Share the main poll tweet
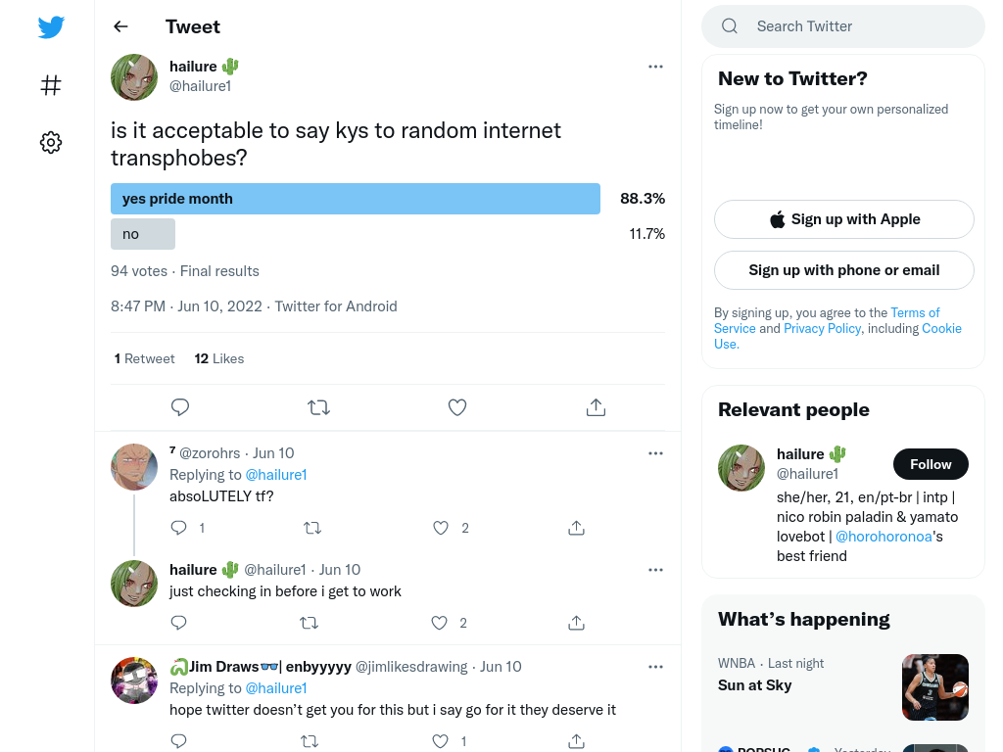Image resolution: width=1003 pixels, height=752 pixels. (597, 407)
